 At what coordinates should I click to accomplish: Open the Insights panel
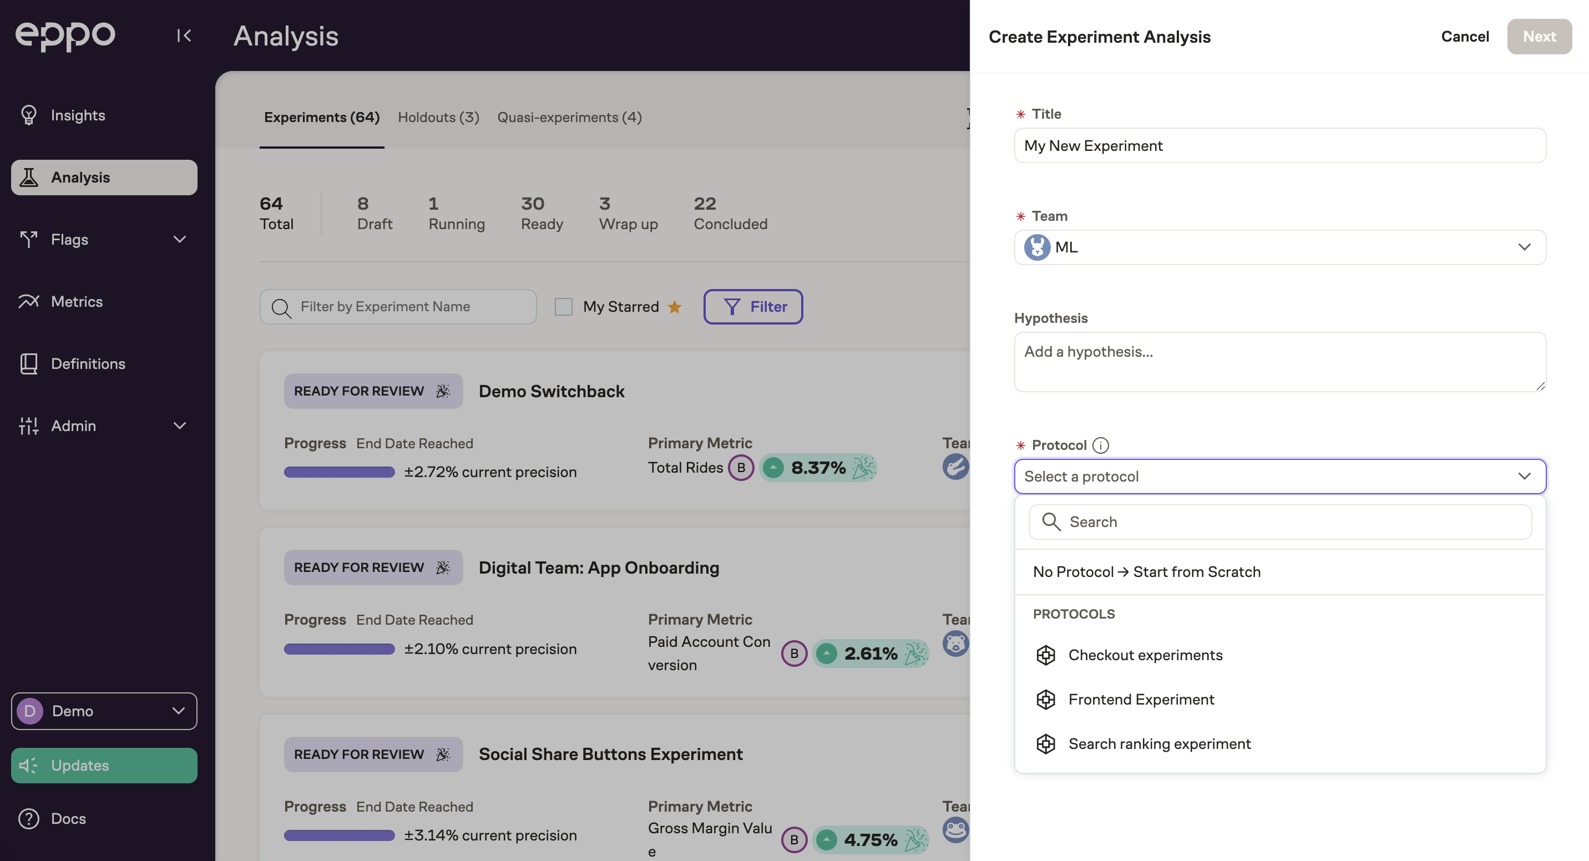click(x=28, y=115)
